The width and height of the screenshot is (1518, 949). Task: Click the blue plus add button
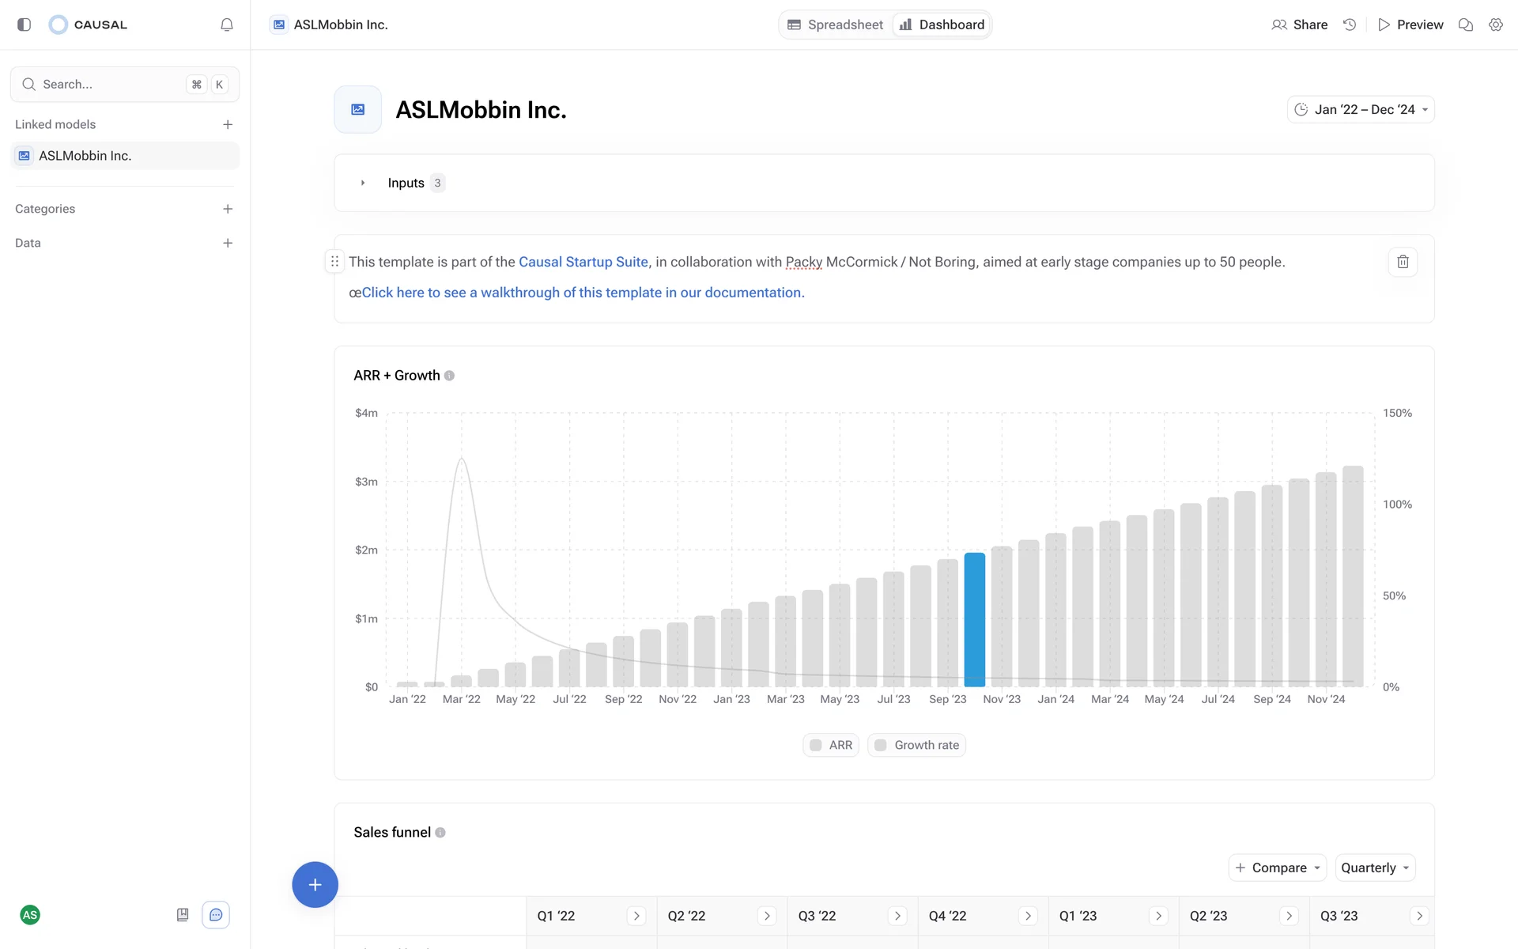point(315,884)
